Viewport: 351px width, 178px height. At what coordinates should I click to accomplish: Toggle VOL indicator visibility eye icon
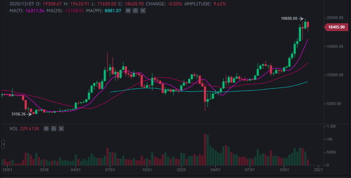[46, 129]
